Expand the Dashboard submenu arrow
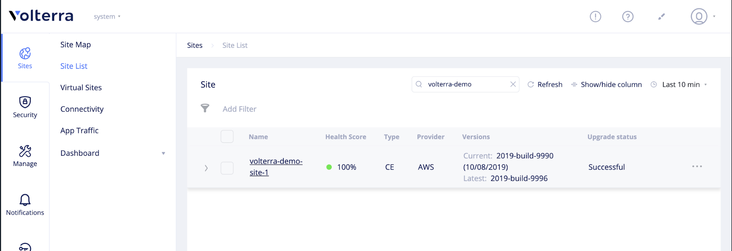 point(163,153)
